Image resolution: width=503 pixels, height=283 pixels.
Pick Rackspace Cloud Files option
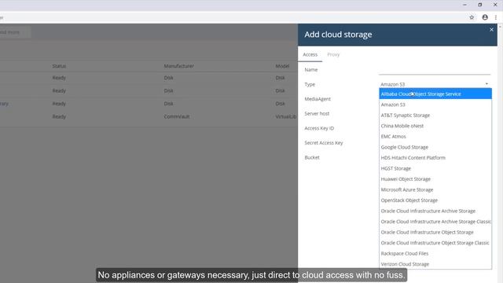pos(435,253)
